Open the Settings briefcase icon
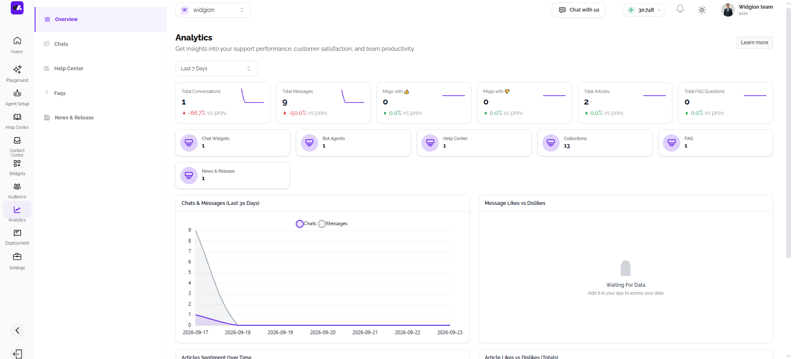The image size is (792, 359). [17, 257]
